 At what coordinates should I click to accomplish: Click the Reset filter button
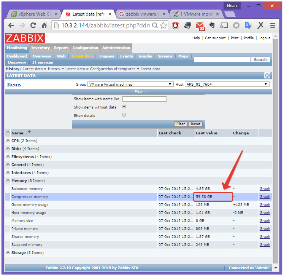pyautogui.click(x=195, y=124)
